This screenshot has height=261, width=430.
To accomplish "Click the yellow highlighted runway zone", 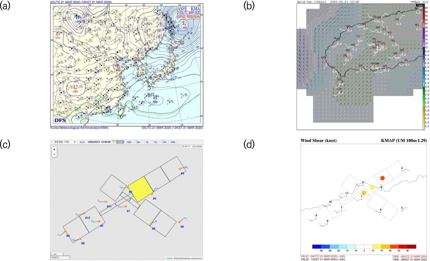I will 141,189.
